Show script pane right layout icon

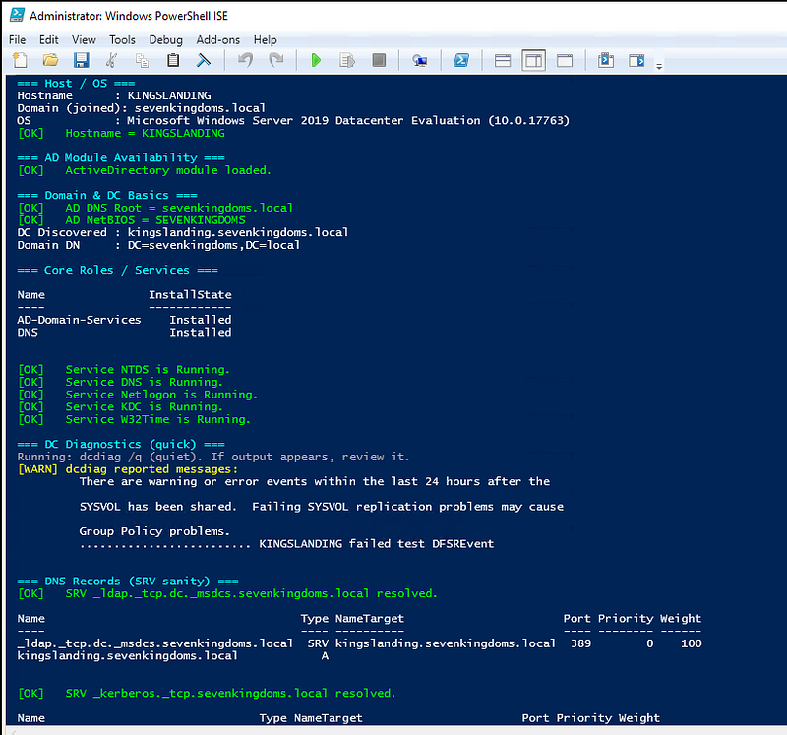coord(533,61)
